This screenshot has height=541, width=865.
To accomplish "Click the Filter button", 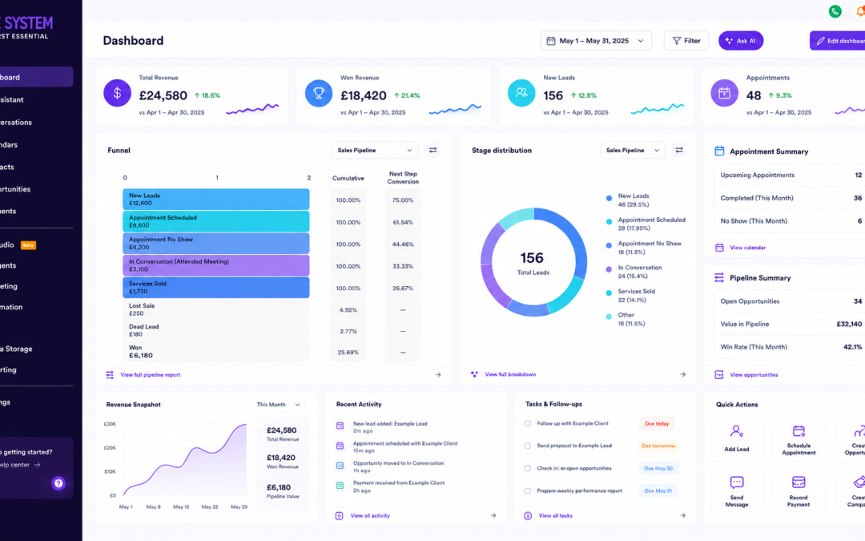I will point(686,41).
